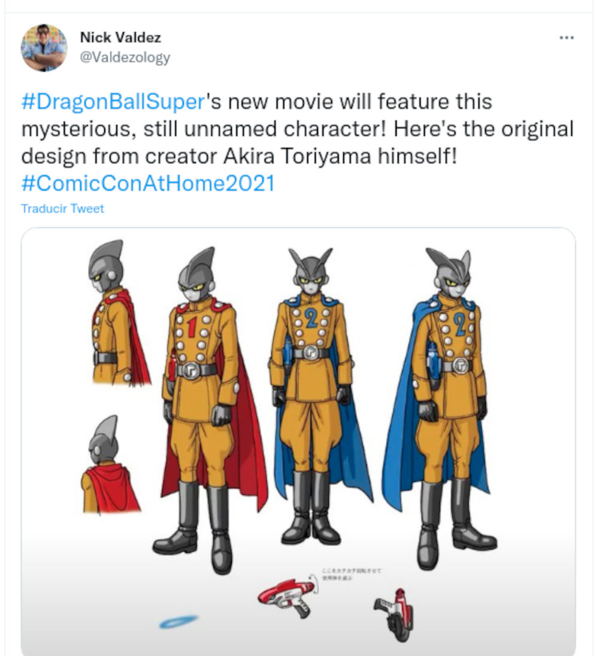Click the @Valdezology handle
Screen dimensions: 599x656
click(125, 57)
